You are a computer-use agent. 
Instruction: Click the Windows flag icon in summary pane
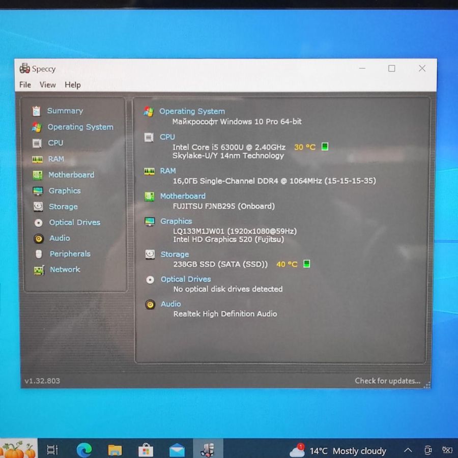149,111
